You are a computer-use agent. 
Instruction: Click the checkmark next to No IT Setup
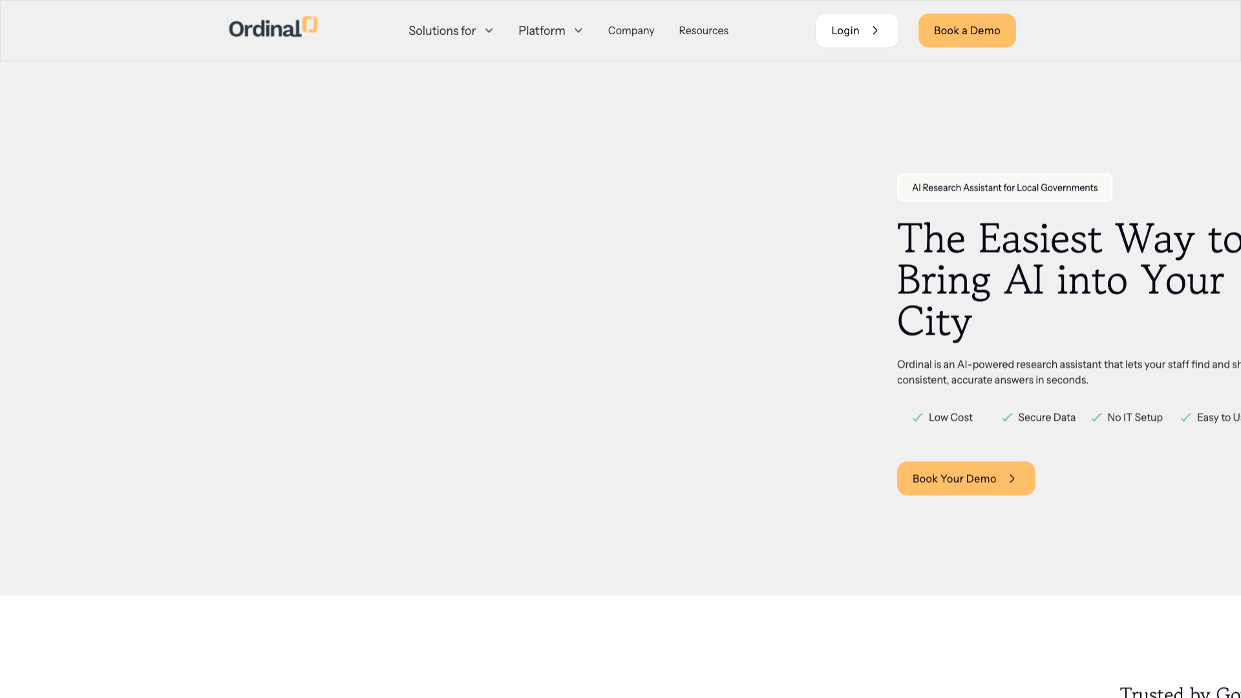pyautogui.click(x=1096, y=418)
